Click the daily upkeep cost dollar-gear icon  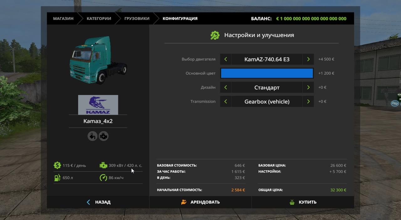click(57, 165)
